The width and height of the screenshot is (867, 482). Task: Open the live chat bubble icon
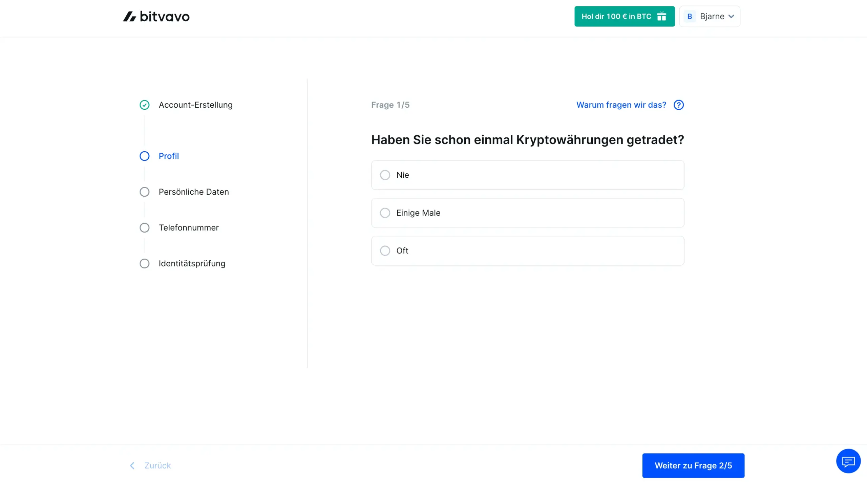click(848, 461)
